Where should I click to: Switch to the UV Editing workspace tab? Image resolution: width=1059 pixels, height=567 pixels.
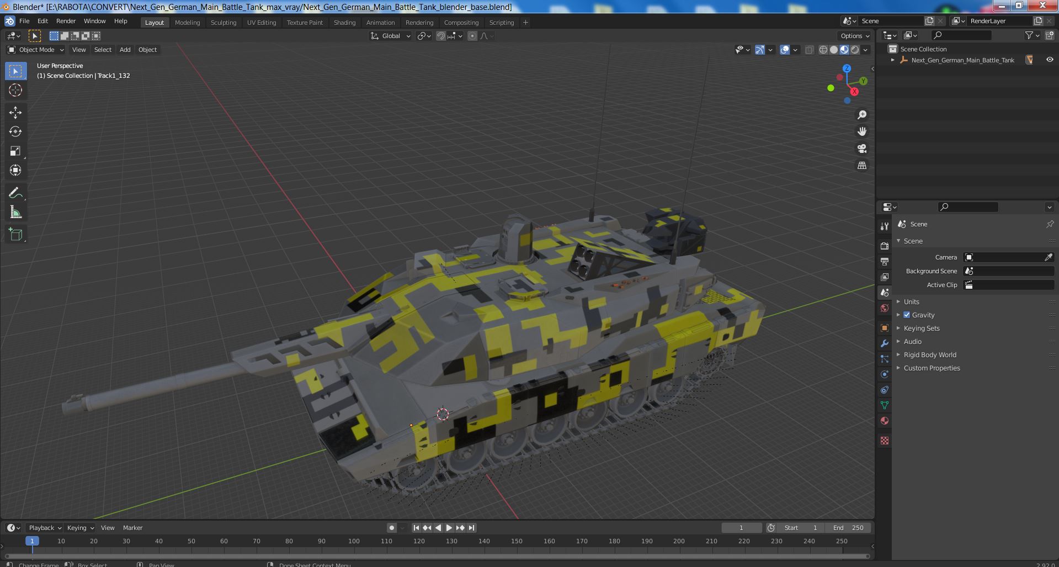[262, 23]
